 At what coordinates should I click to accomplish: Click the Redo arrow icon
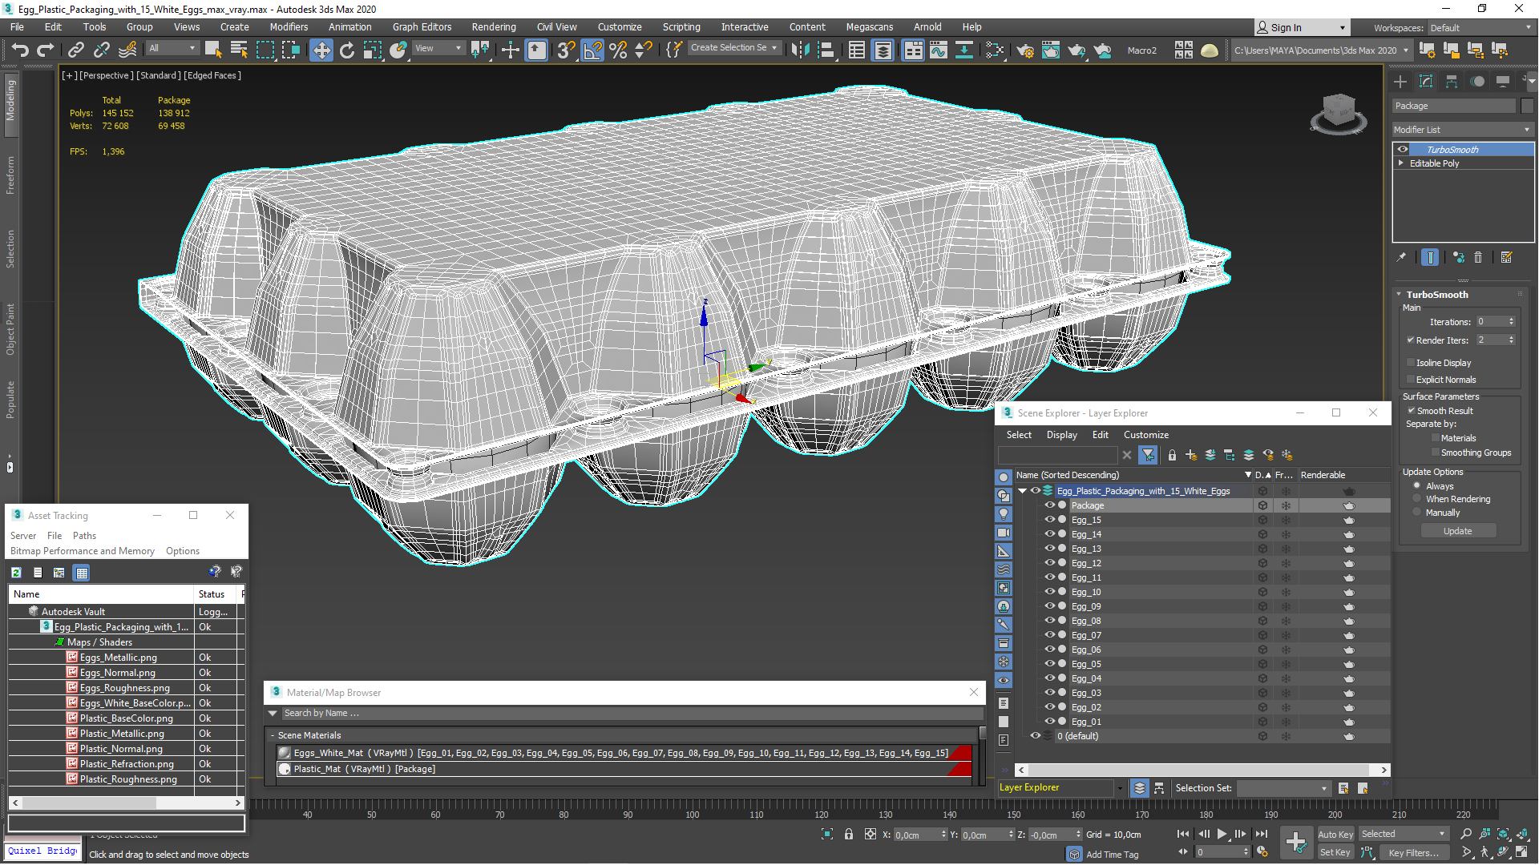click(46, 50)
